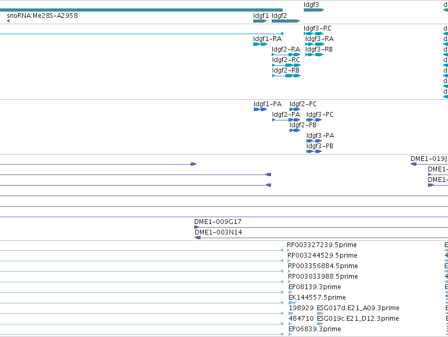The width and height of the screenshot is (448, 337).
Task: Click the Idgf3 gene arrow glyph
Action: coord(314,10)
